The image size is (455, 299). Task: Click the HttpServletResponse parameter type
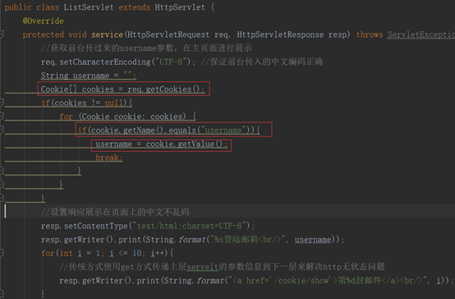click(280, 34)
